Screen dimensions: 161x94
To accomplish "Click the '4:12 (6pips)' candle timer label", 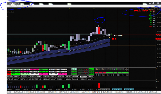I will [x=118, y=35].
